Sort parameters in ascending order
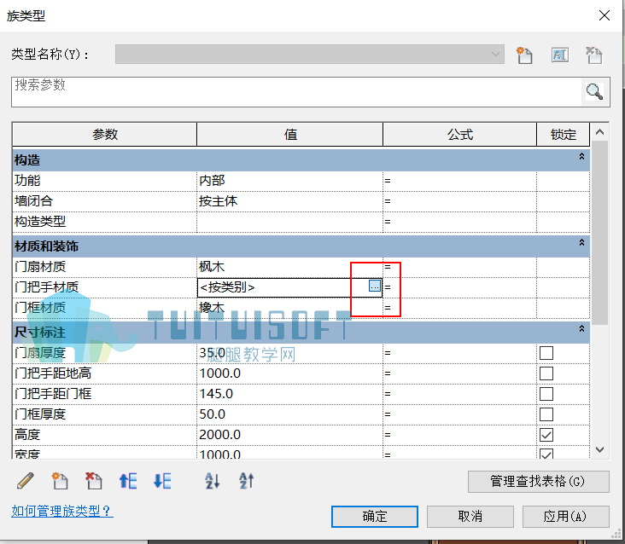Viewport: 625px width, 544px height. click(212, 481)
